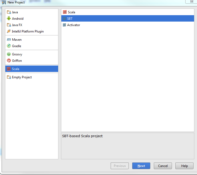Viewport: 197px width, 175px height.
Task: Pick the Maven label
Action: tap(17, 40)
